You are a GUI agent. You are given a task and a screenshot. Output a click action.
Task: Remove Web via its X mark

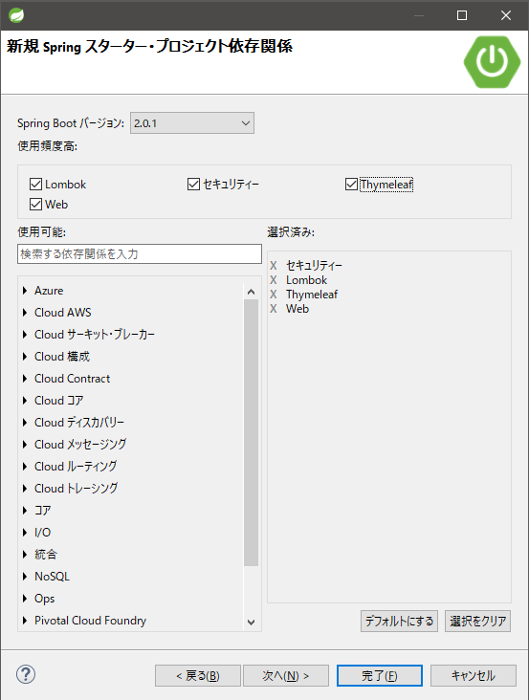pyautogui.click(x=274, y=309)
